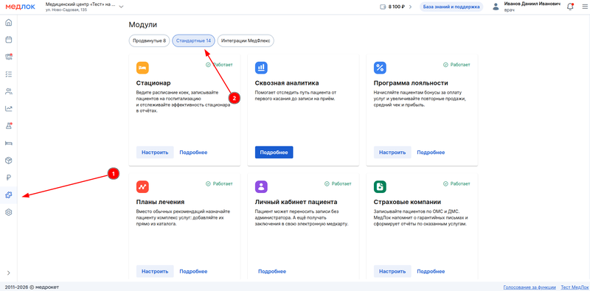This screenshot has height=291, width=590.
Task: Click the Планы лечения card title
Action: 160,202
